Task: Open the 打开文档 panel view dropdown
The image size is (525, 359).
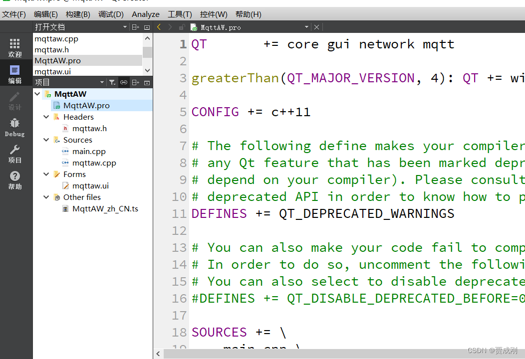Action: pyautogui.click(x=125, y=27)
